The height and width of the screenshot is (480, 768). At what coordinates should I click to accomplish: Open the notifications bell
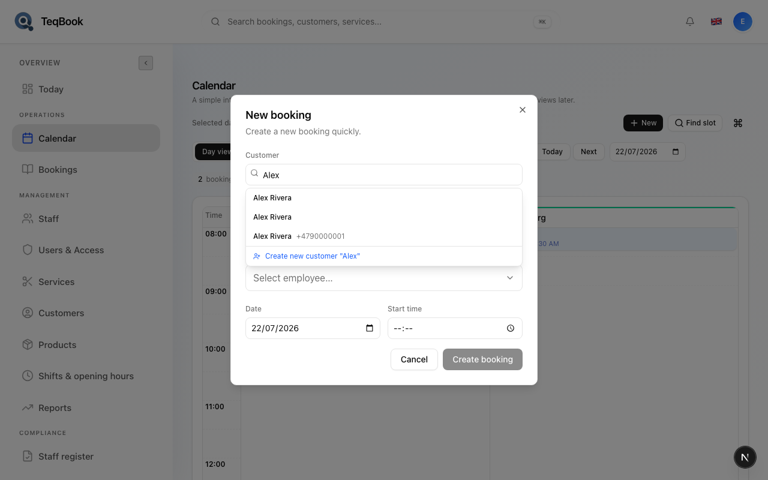(690, 22)
